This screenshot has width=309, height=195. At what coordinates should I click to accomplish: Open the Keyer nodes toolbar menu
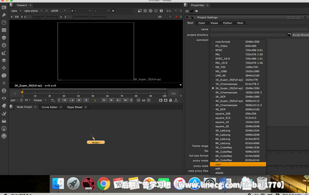[4, 53]
